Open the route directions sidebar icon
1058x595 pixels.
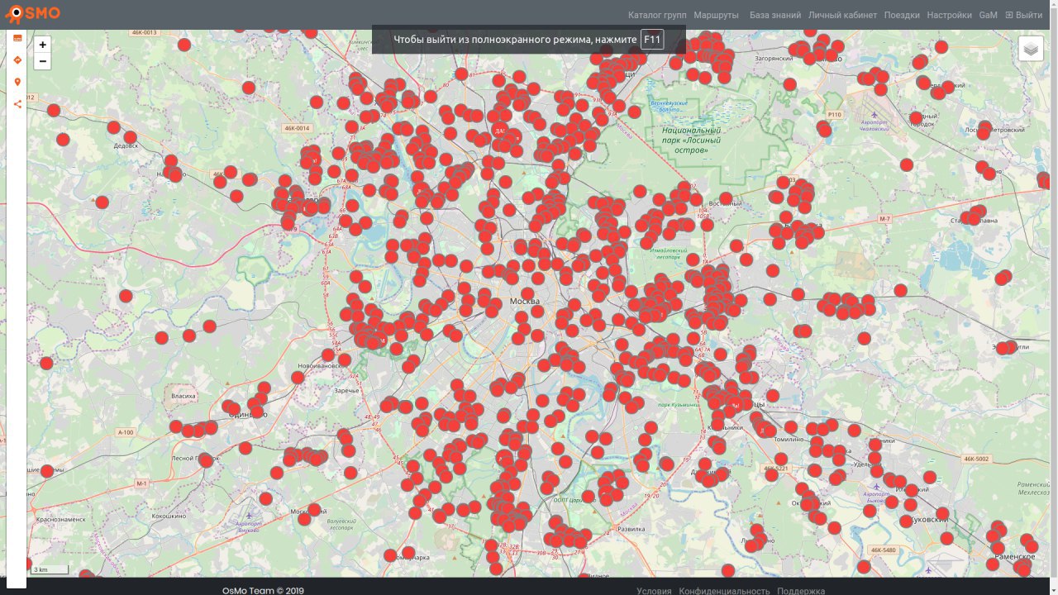point(17,60)
